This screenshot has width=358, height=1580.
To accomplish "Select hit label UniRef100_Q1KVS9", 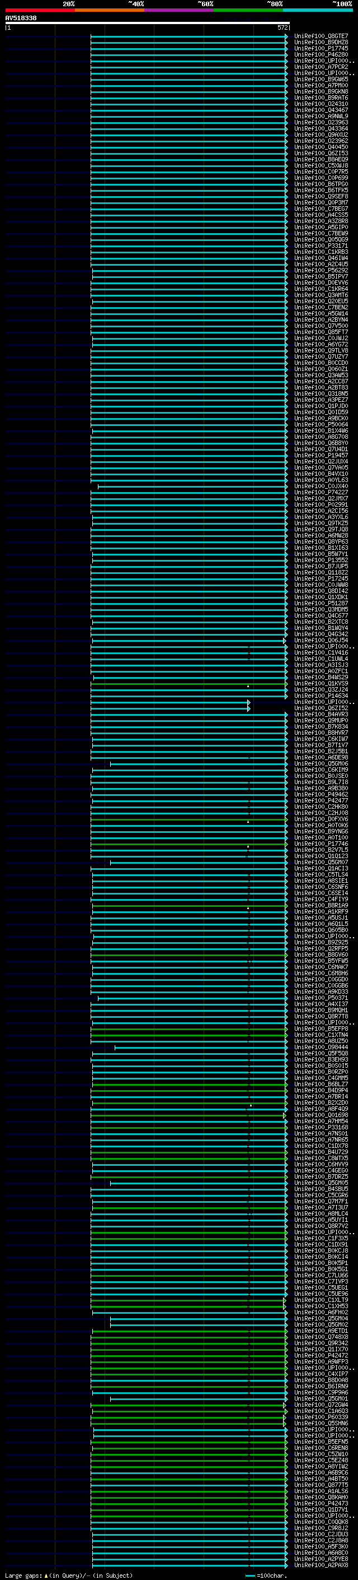I will (321, 683).
